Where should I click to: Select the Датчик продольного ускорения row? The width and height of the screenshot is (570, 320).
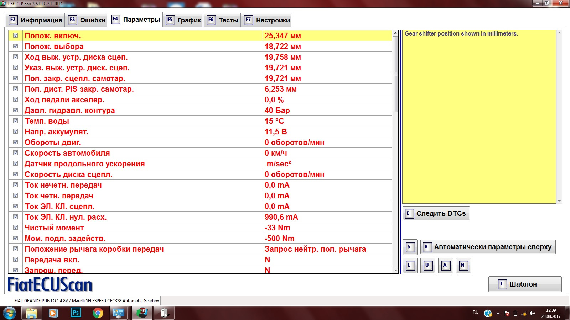click(x=200, y=164)
